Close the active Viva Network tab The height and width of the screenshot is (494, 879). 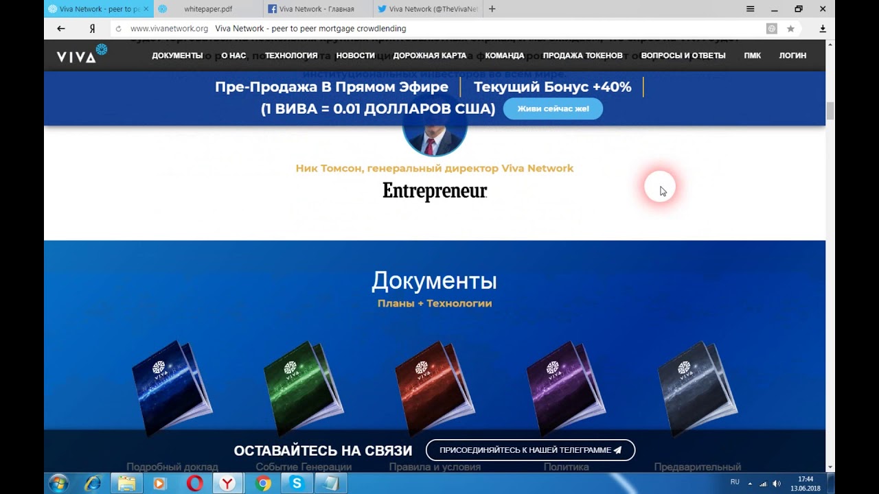click(146, 9)
